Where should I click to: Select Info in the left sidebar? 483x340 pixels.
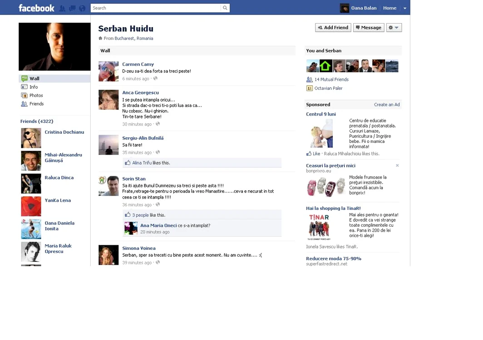click(34, 87)
